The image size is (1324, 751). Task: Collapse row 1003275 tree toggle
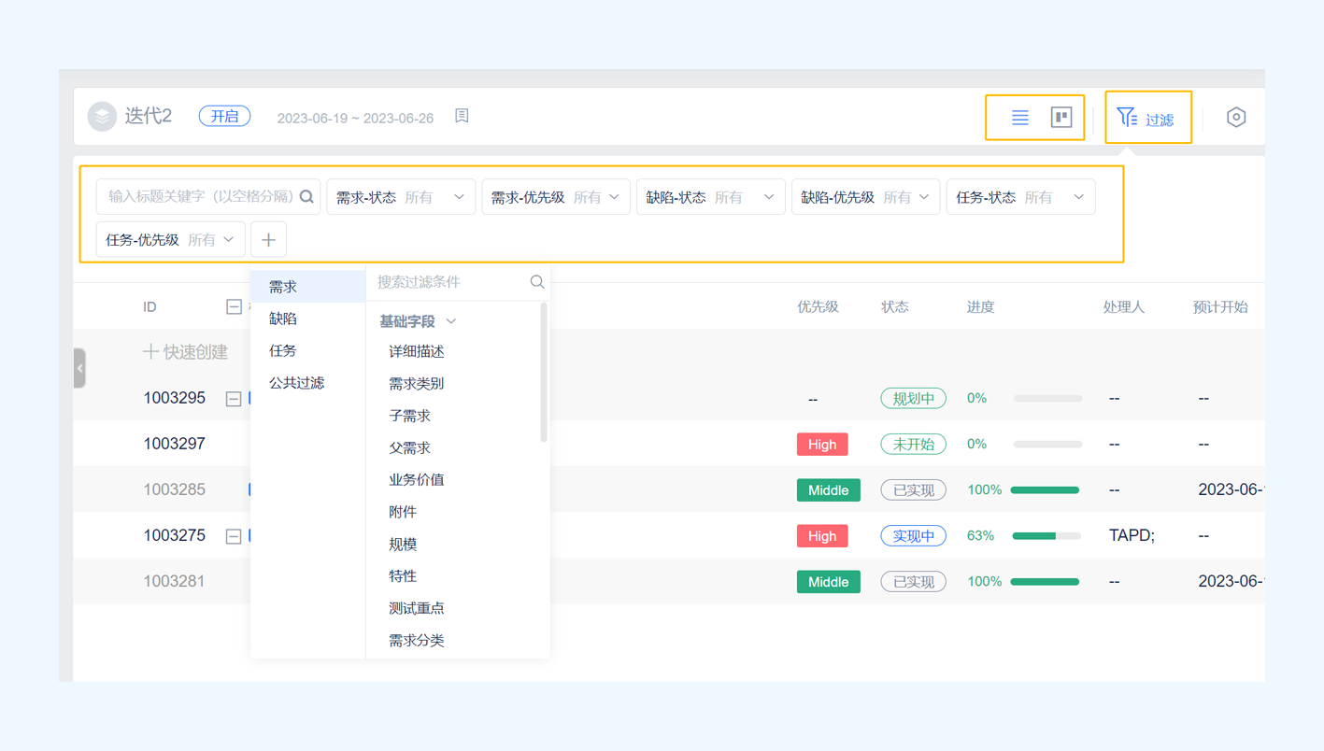tap(234, 536)
